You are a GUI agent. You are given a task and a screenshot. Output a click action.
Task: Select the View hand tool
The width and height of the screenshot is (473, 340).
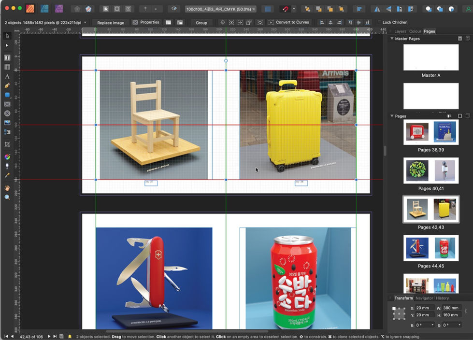click(7, 188)
